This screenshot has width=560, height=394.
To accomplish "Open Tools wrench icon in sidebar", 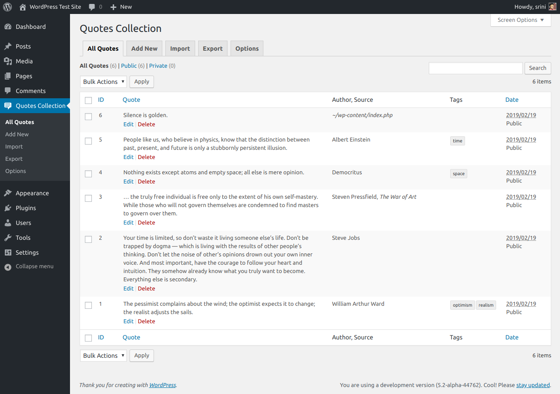I will click(8, 238).
